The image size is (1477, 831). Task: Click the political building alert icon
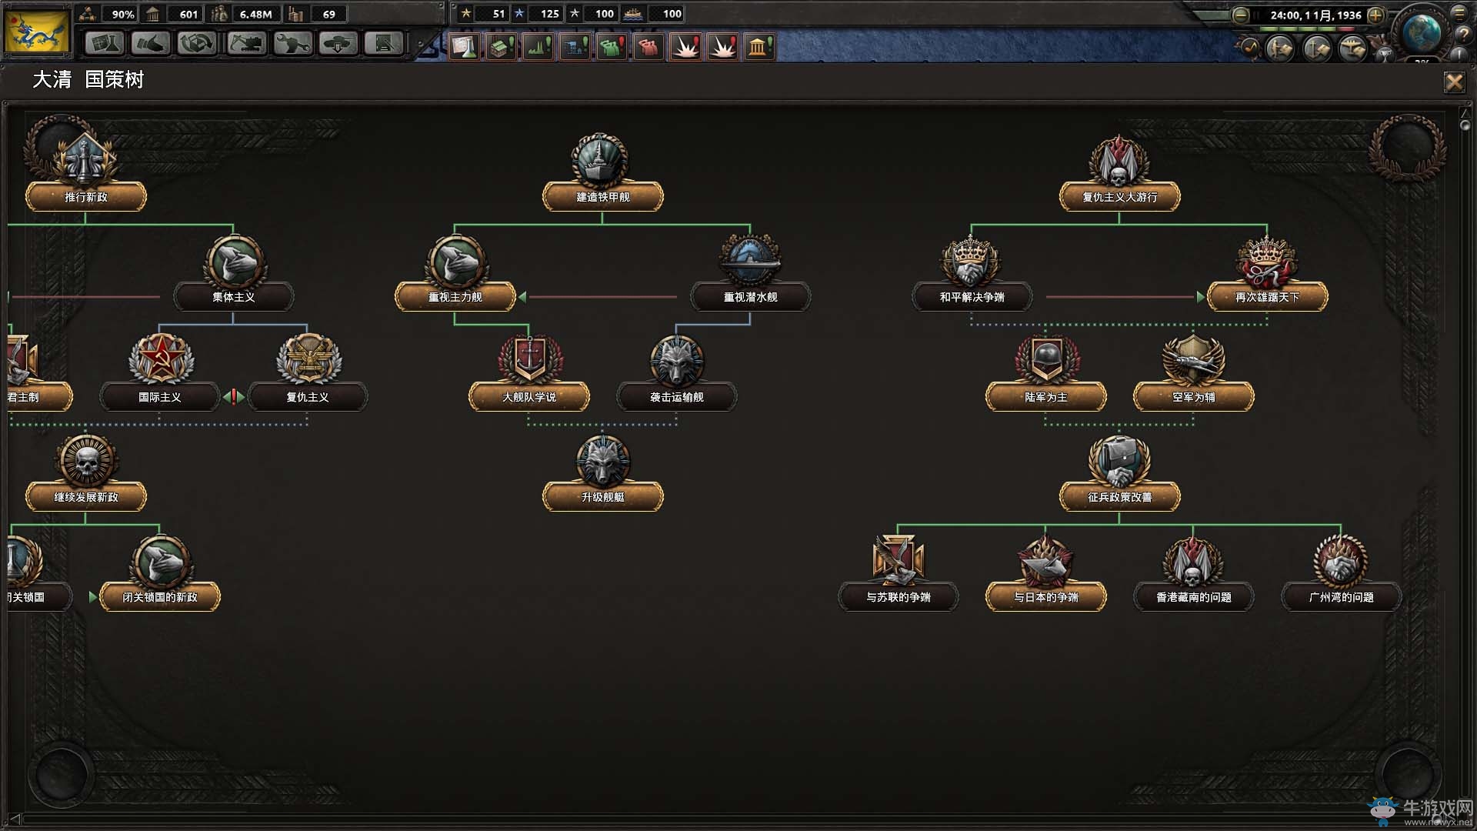click(760, 47)
